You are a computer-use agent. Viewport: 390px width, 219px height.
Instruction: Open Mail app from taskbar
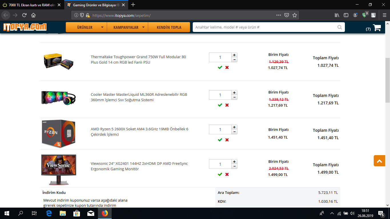click(x=91, y=213)
